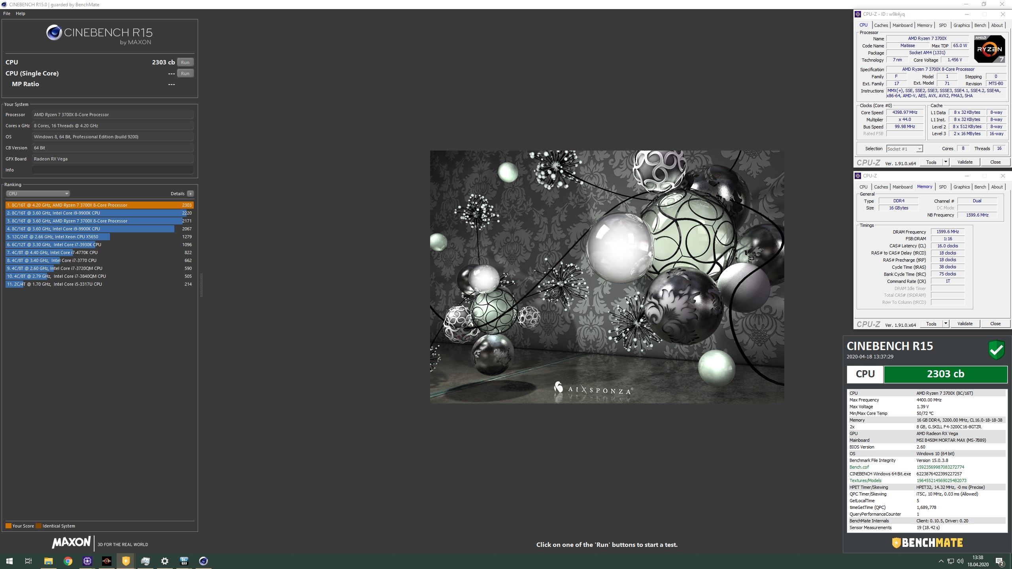1012x569 pixels.
Task: Click Validate in lower CPU-Z window
Action: pyautogui.click(x=965, y=324)
